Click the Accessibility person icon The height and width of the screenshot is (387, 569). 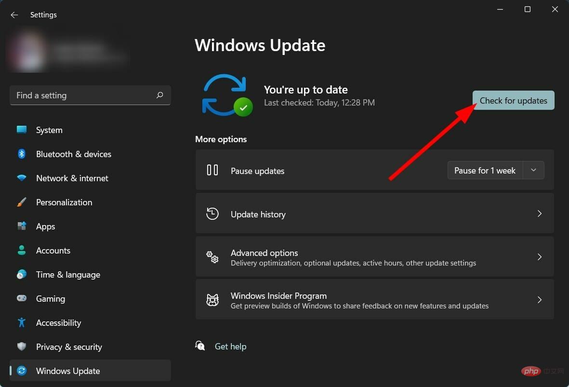coord(22,322)
